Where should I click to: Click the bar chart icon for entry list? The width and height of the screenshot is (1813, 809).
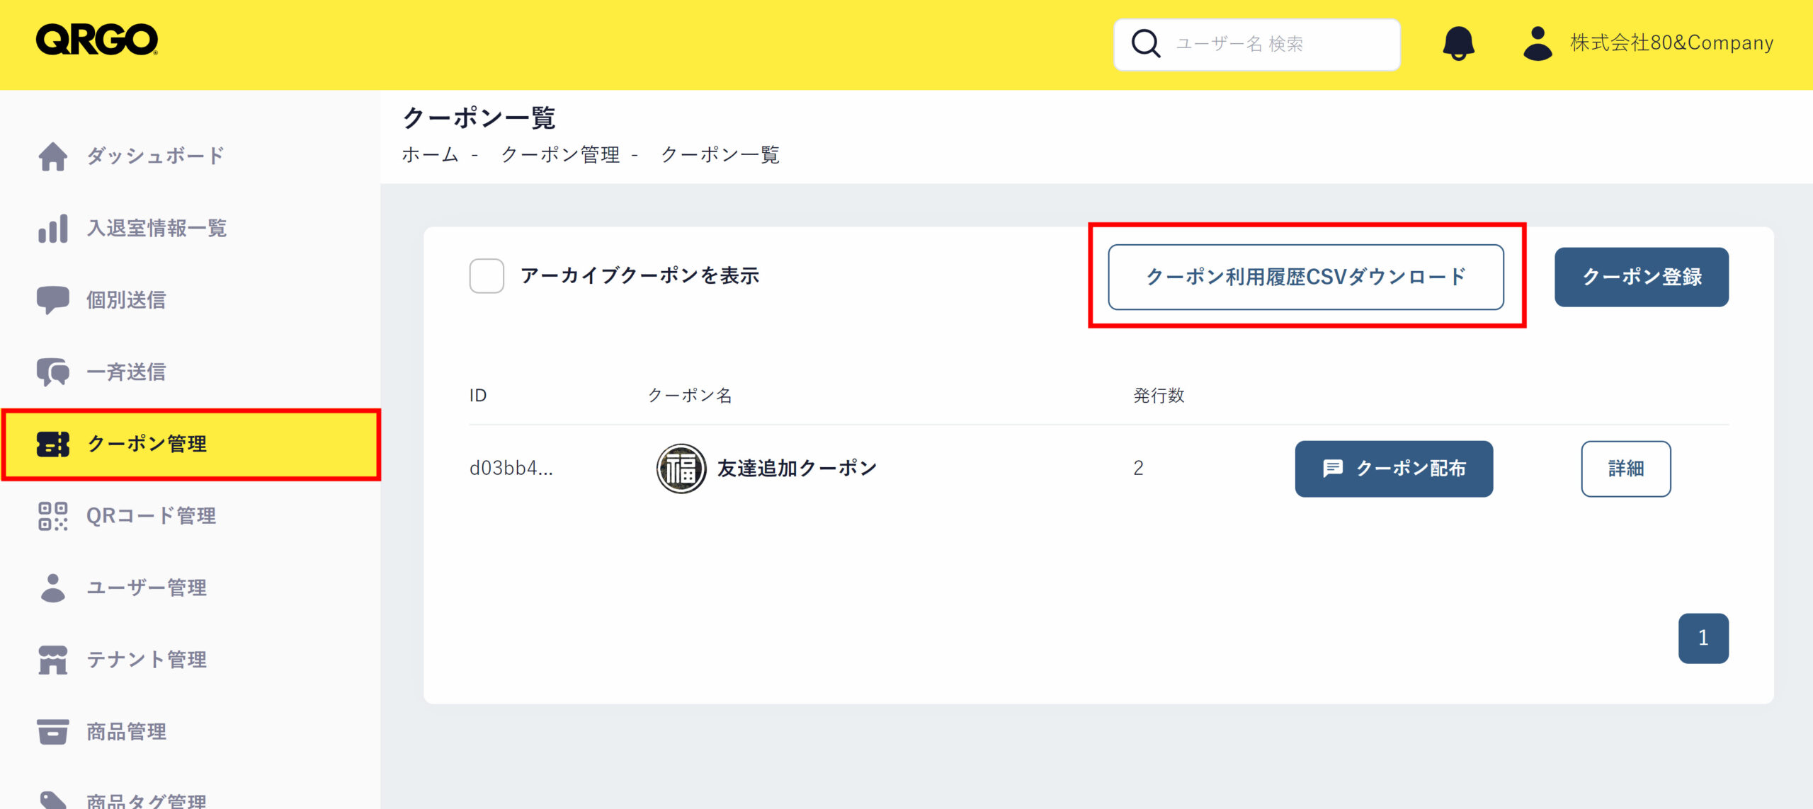[53, 229]
